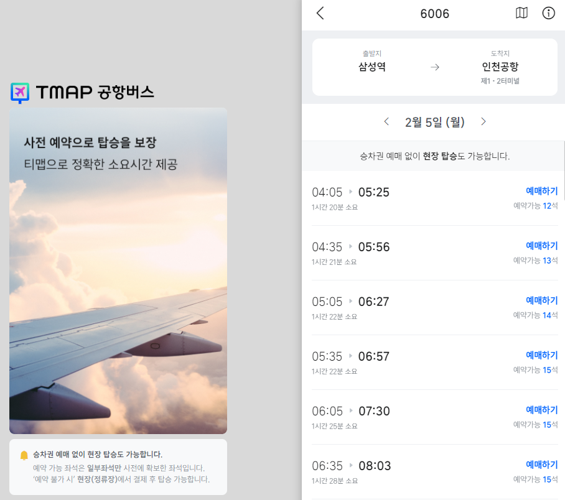Click departure time 04:05
This screenshot has width=565, height=500.
[327, 192]
